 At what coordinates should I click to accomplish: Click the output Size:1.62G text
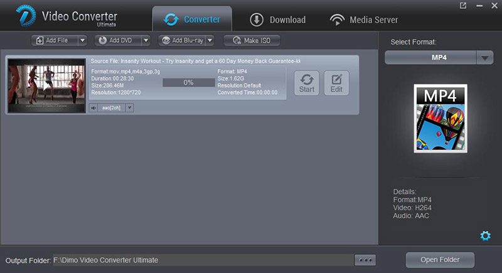coord(230,78)
